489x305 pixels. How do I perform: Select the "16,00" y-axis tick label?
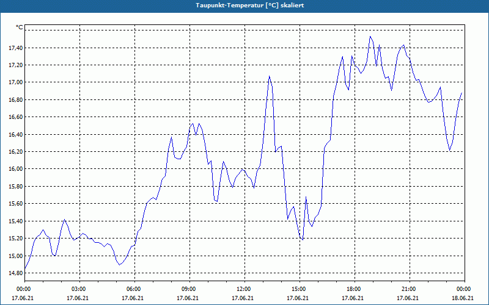(x=17, y=169)
